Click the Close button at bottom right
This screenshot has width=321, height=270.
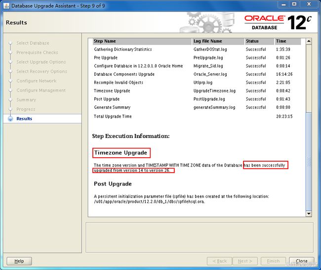pyautogui.click(x=302, y=261)
